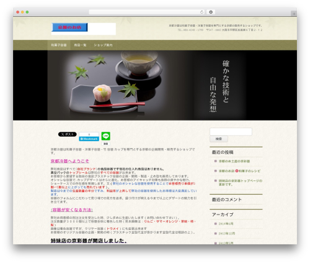Click the 検索 search button
Screen dimensions: 310x263
click(219, 139)
